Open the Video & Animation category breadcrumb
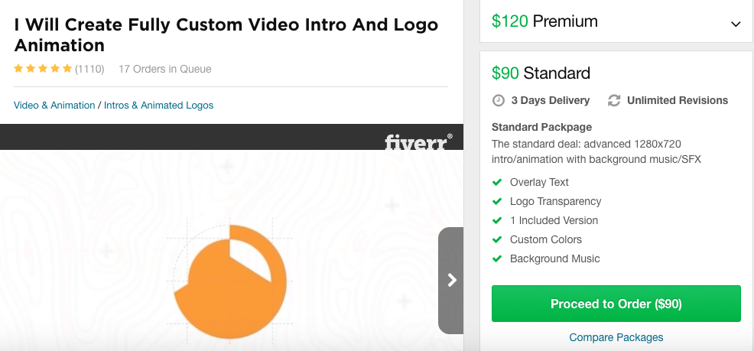 (54, 106)
